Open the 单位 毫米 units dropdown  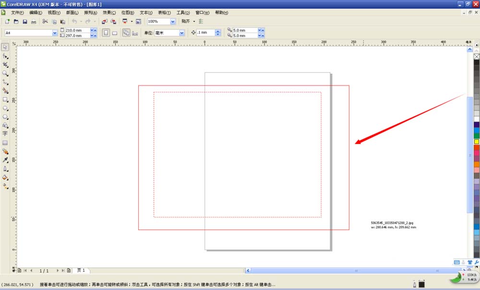coord(182,33)
